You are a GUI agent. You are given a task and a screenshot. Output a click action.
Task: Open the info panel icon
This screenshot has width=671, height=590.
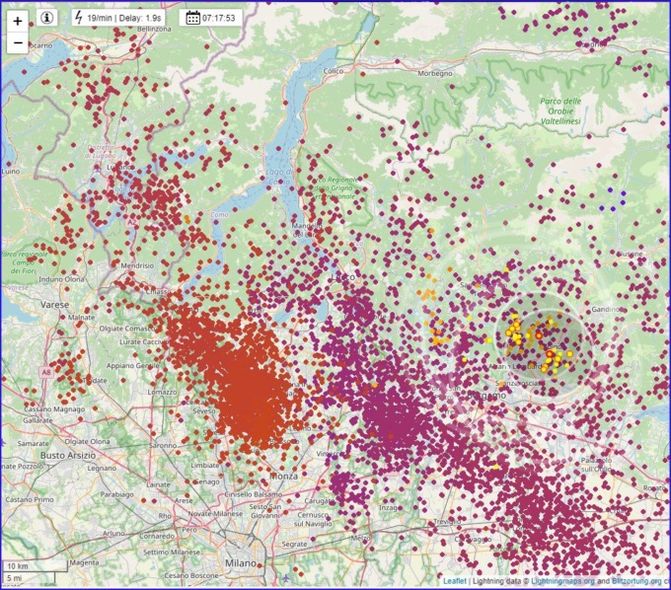[48, 17]
